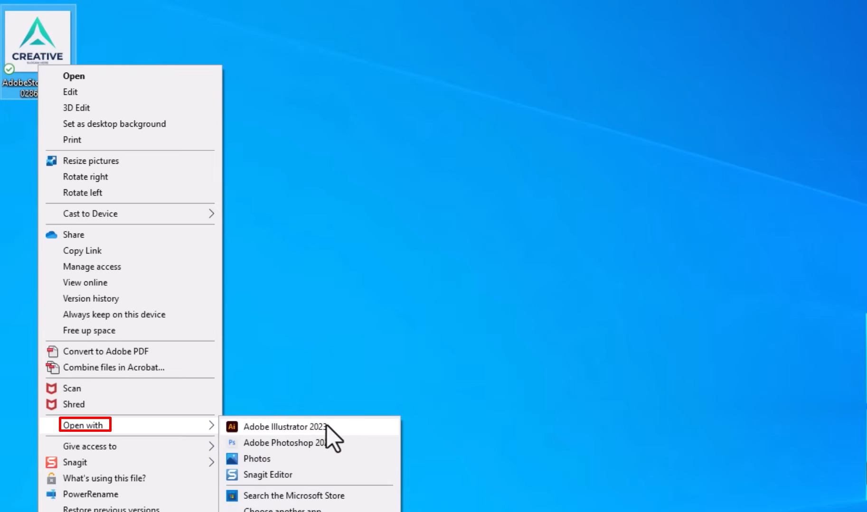Click the Resize pictures icon
This screenshot has height=512, width=867.
click(51, 161)
